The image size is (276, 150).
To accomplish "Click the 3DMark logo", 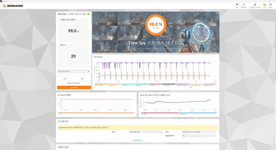I will point(13,6).
